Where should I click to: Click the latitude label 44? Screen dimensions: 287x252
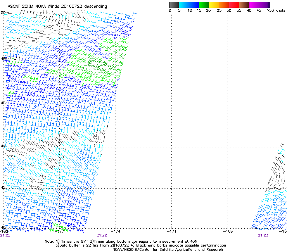coord(3,146)
